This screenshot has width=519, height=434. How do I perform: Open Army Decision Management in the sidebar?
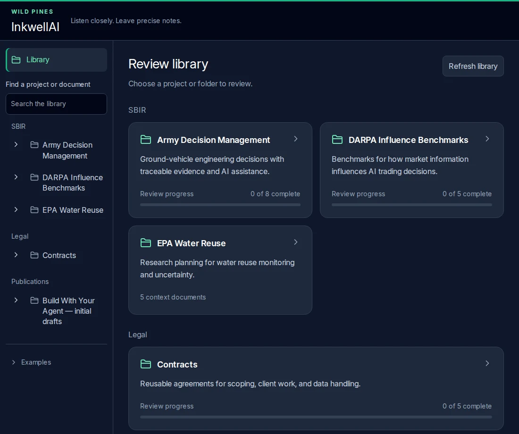pyautogui.click(x=67, y=150)
